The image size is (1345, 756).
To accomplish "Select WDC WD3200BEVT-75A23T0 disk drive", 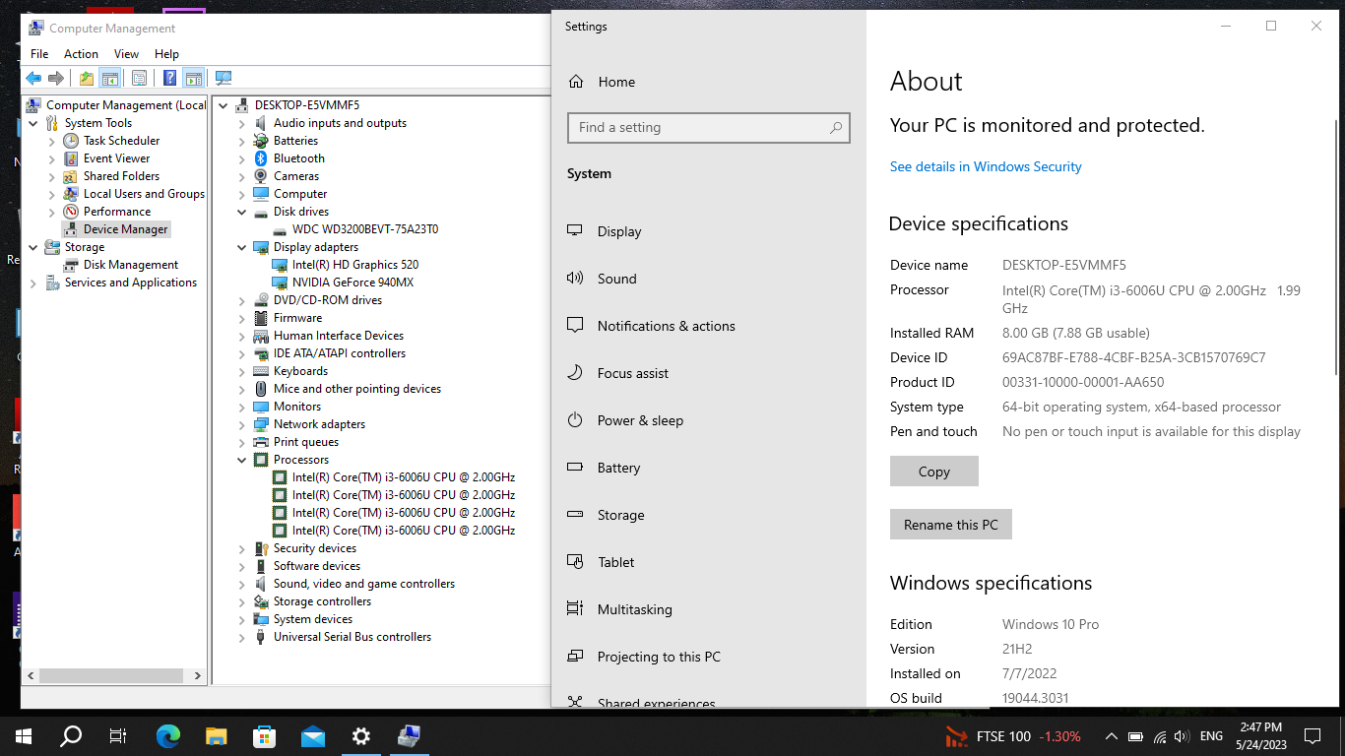I will (364, 229).
